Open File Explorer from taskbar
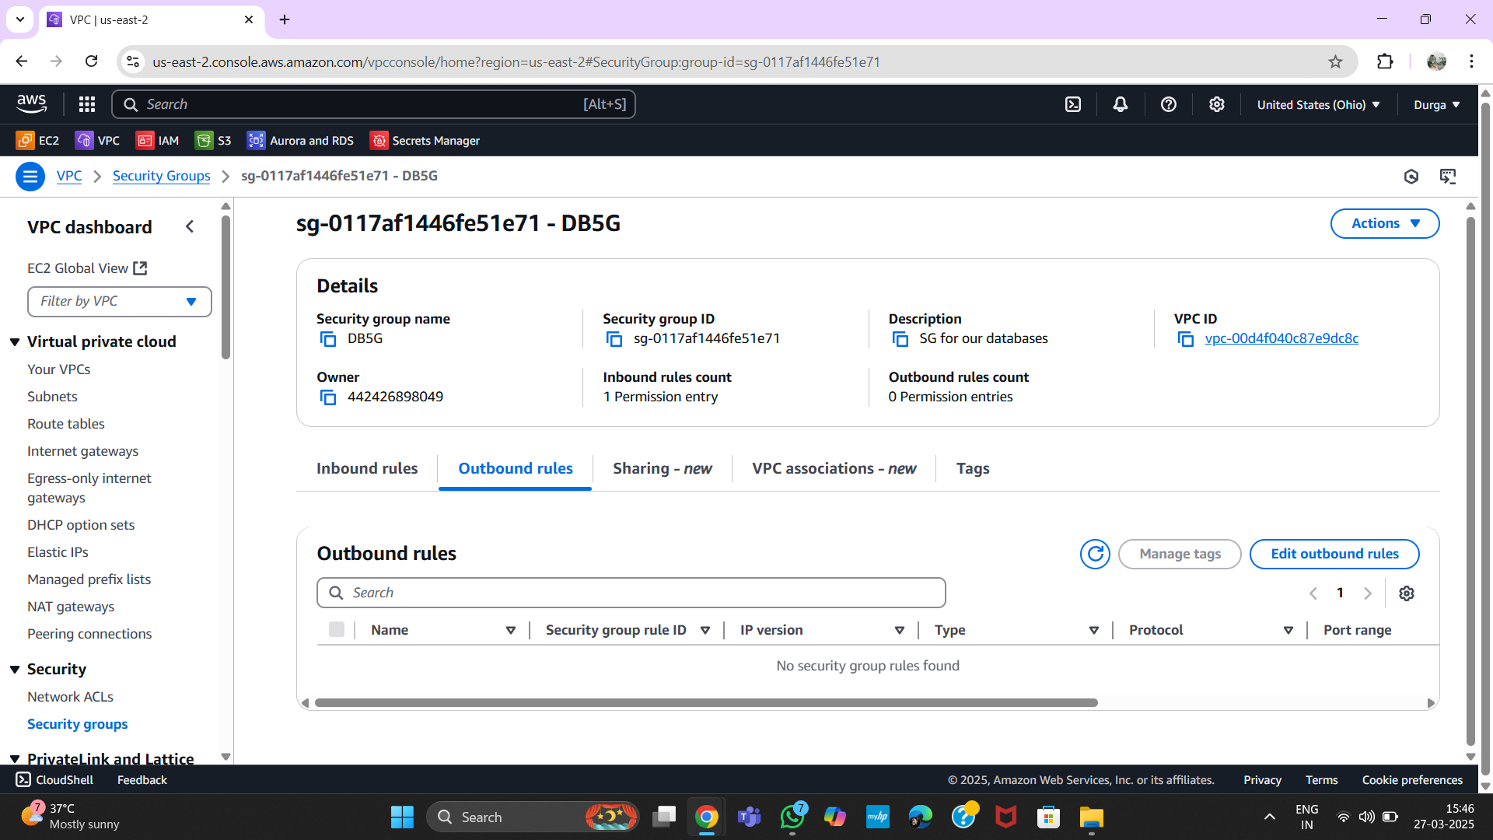 (1091, 817)
